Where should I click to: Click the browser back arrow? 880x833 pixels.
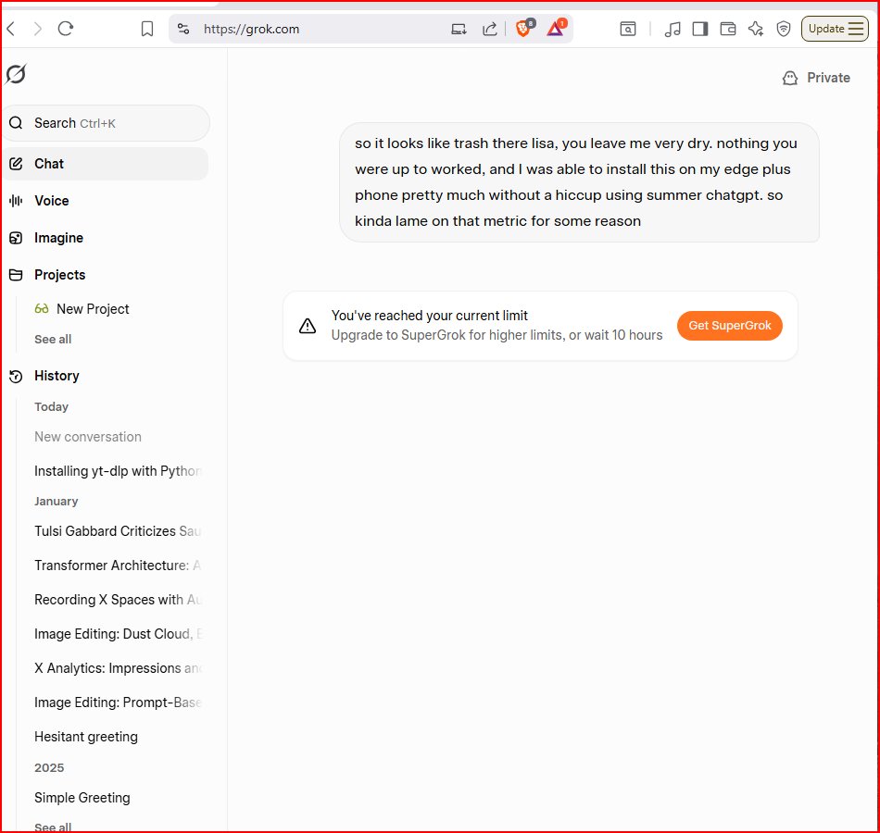coord(11,29)
